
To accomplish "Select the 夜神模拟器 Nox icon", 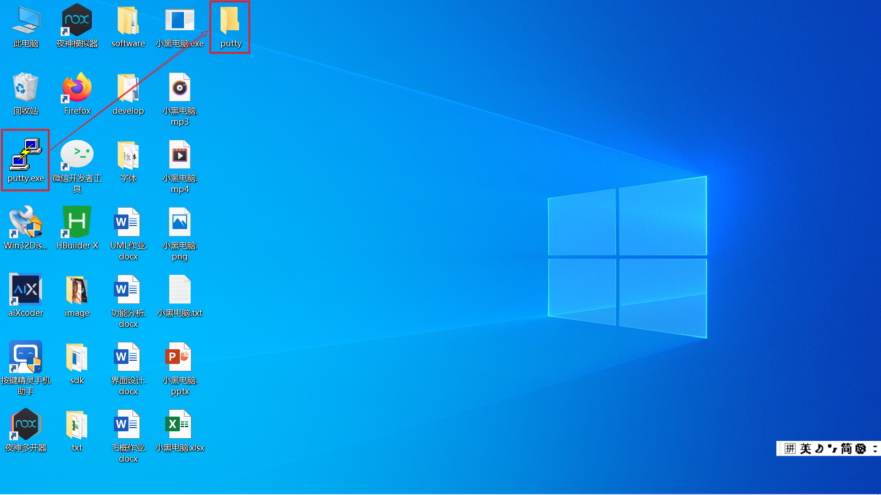I will 77,21.
